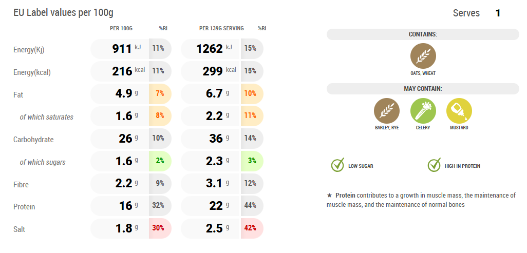Viewport: 527px width, 253px height.
Task: Click the Serves value field
Action: [498, 13]
